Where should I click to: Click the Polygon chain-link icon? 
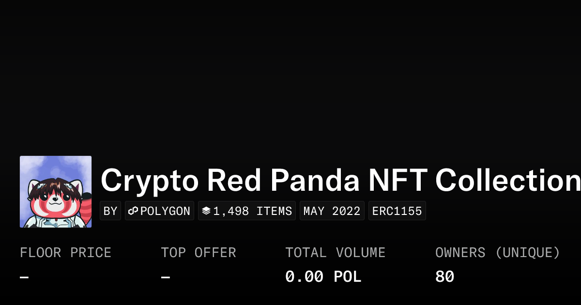[133, 211]
